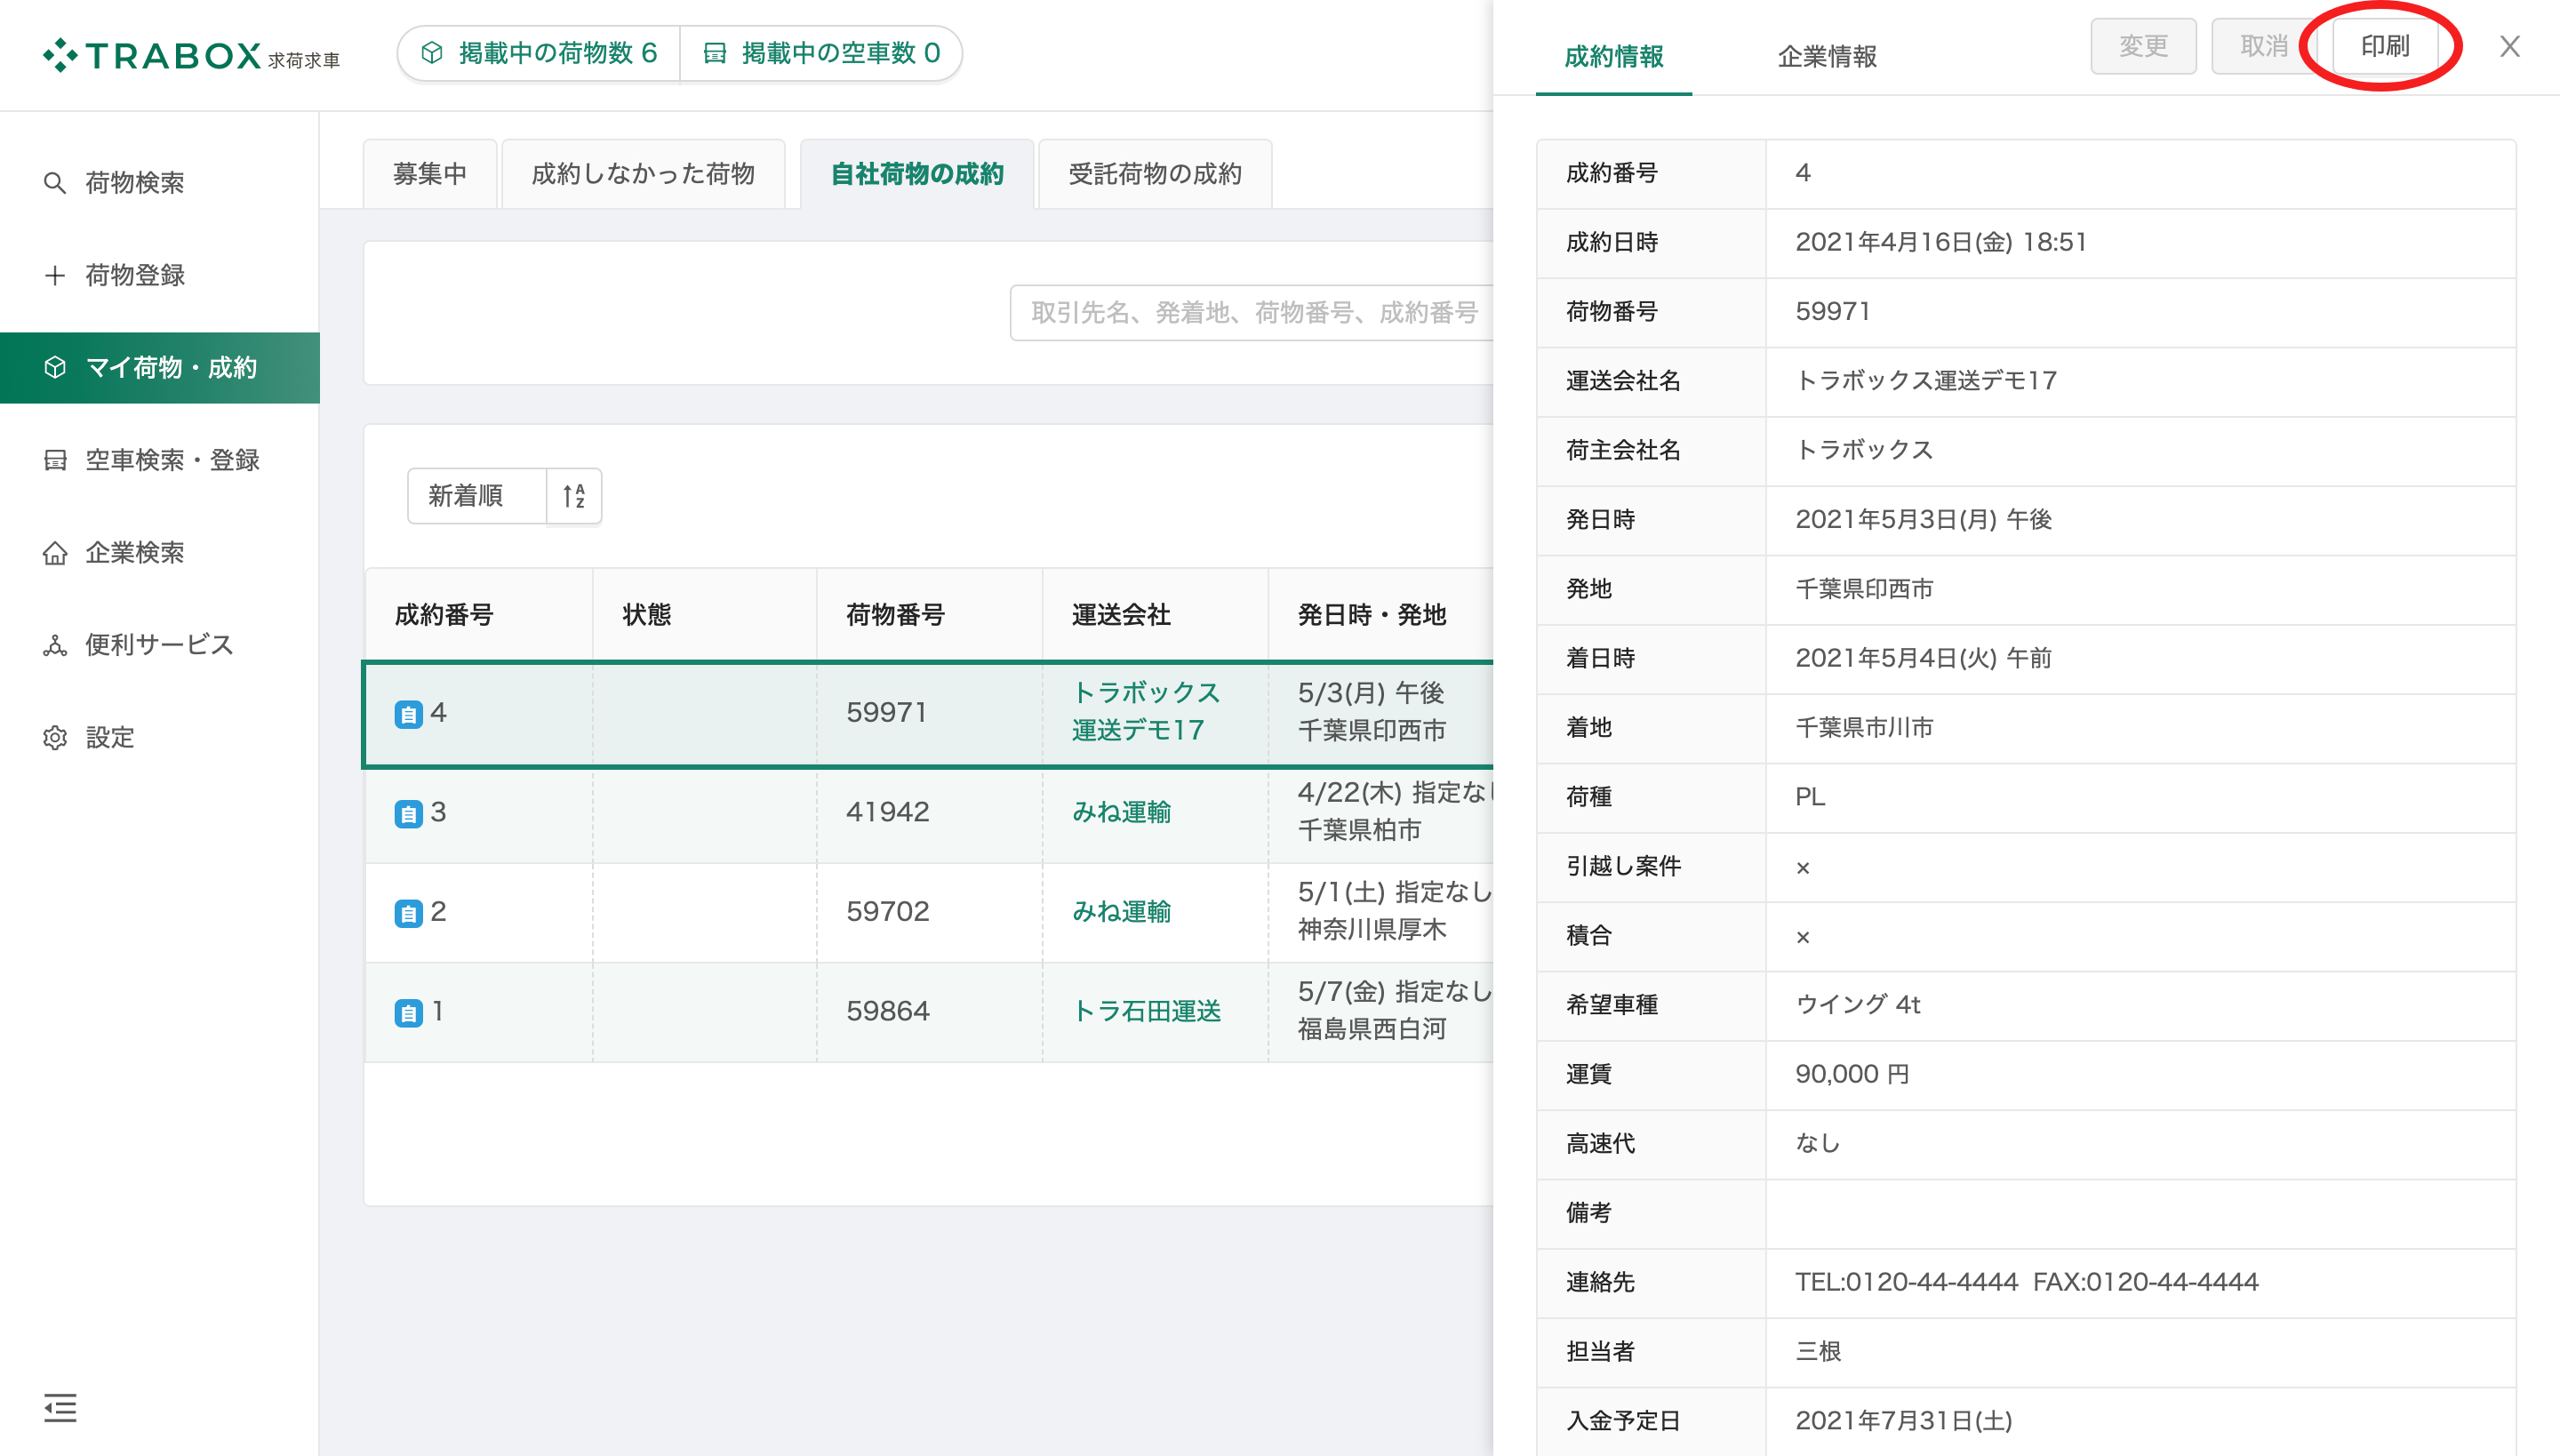Click the 着地 value 千葉県市川市
This screenshot has height=1456, width=2560.
tap(1864, 728)
